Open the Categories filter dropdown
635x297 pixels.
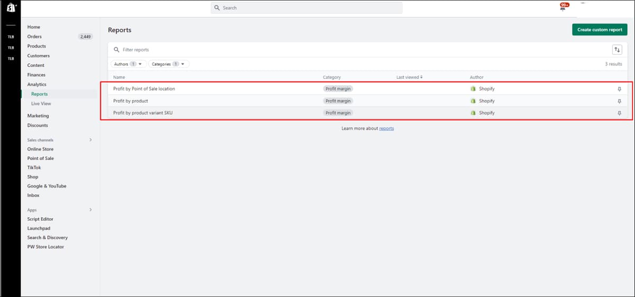[x=169, y=64]
